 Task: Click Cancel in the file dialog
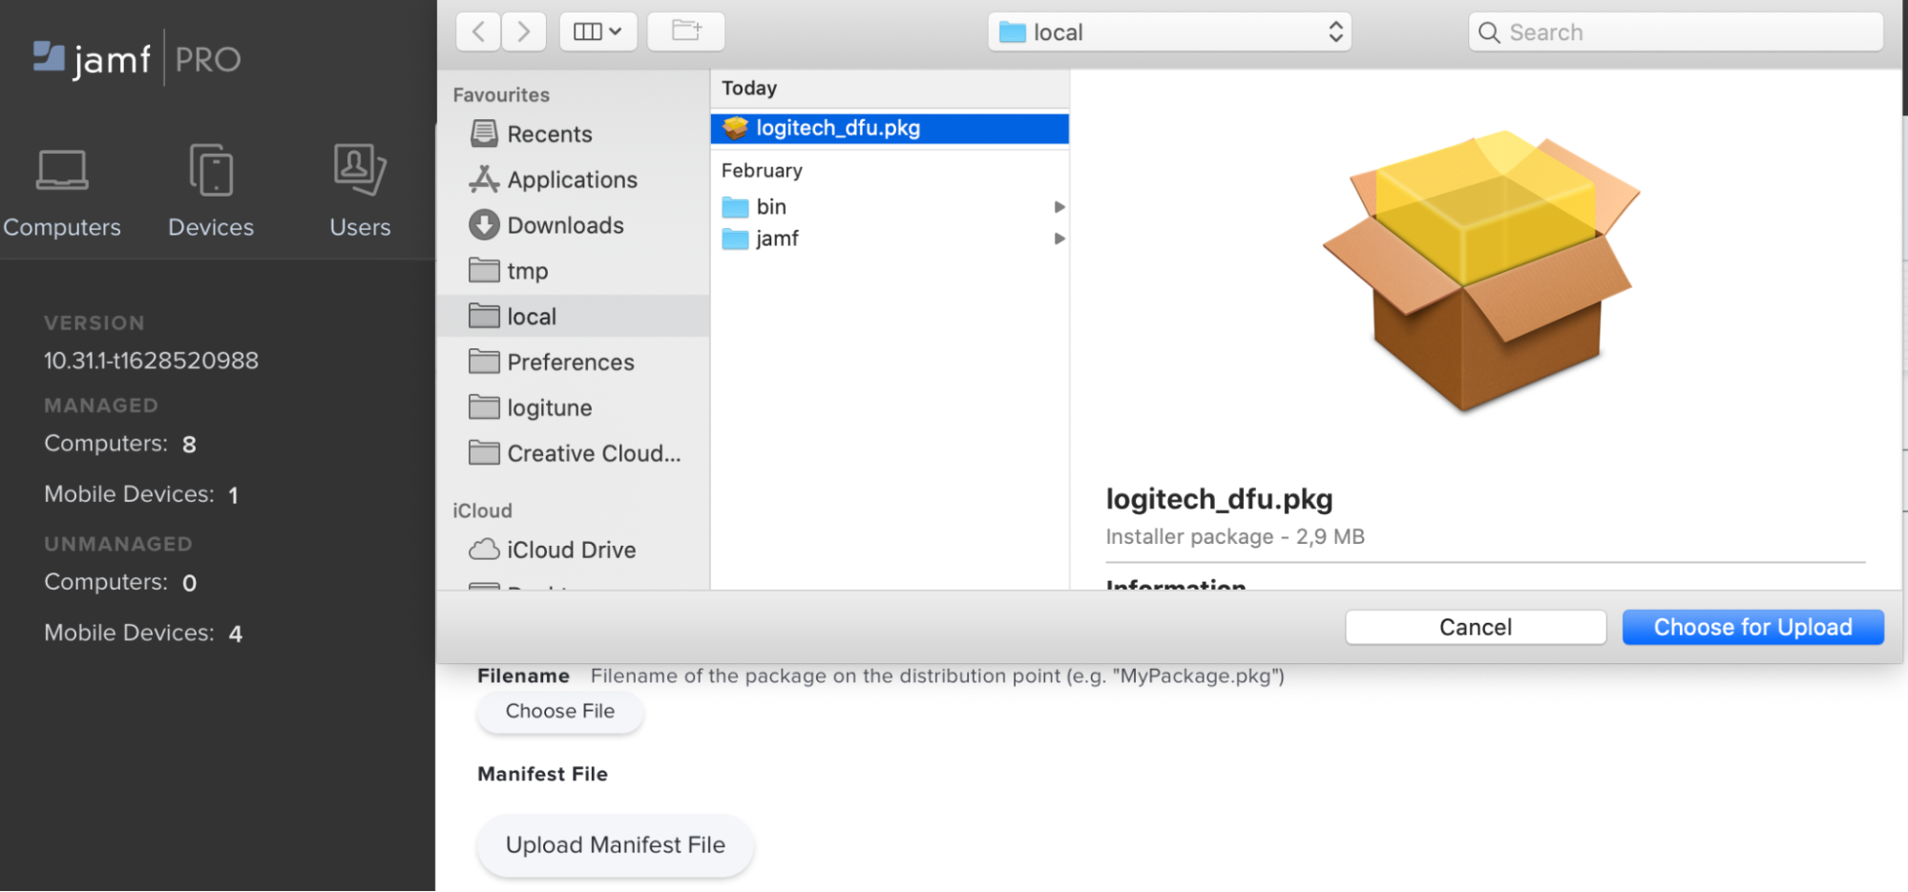point(1476,628)
